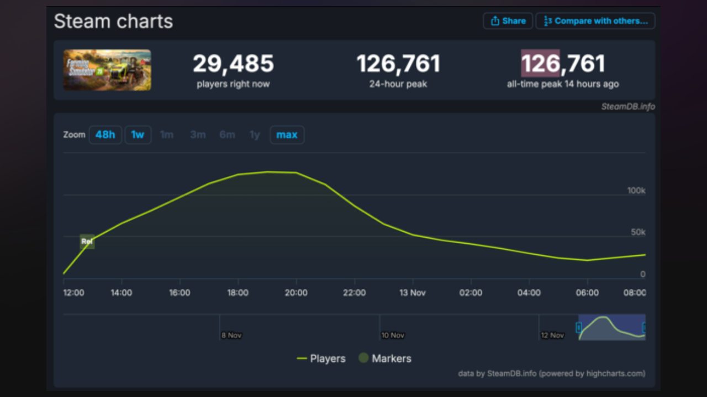Click the all-time peak 14 hours ago text
The width and height of the screenshot is (707, 397).
[563, 84]
